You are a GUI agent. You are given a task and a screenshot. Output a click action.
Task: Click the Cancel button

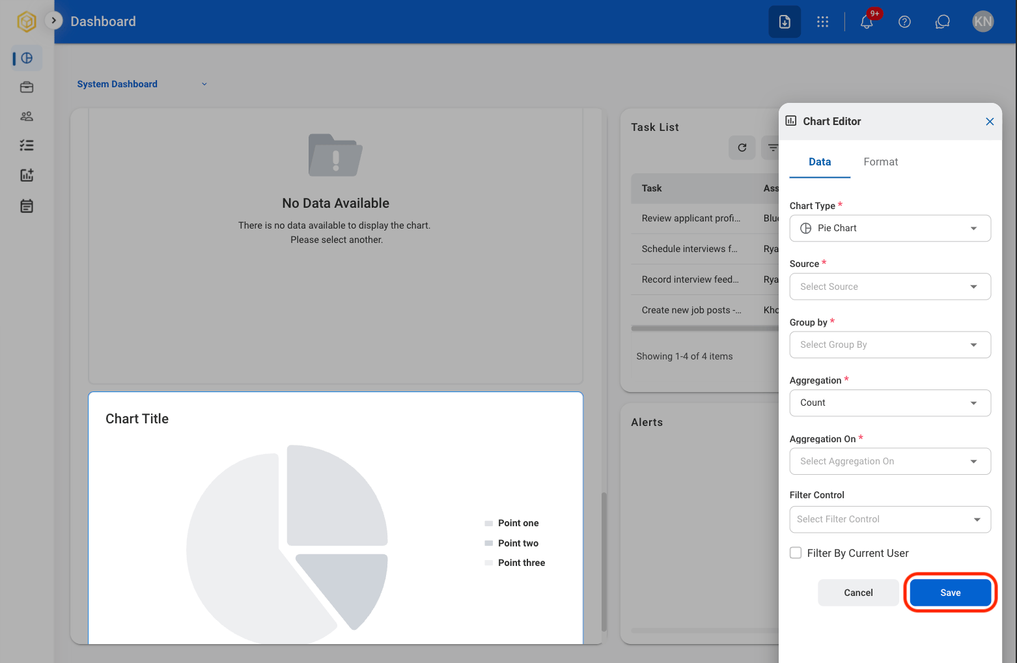(x=858, y=593)
